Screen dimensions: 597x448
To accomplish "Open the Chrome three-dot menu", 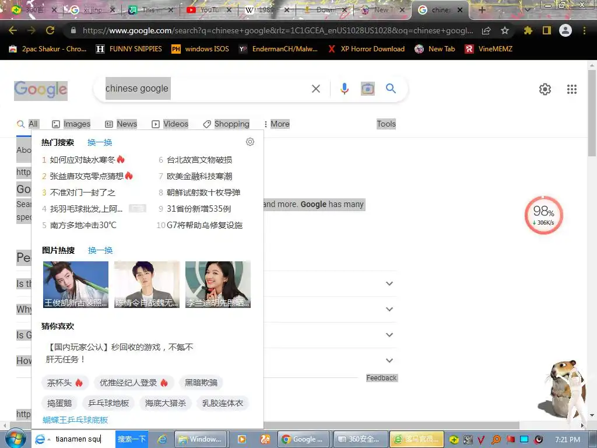I will (584, 30).
